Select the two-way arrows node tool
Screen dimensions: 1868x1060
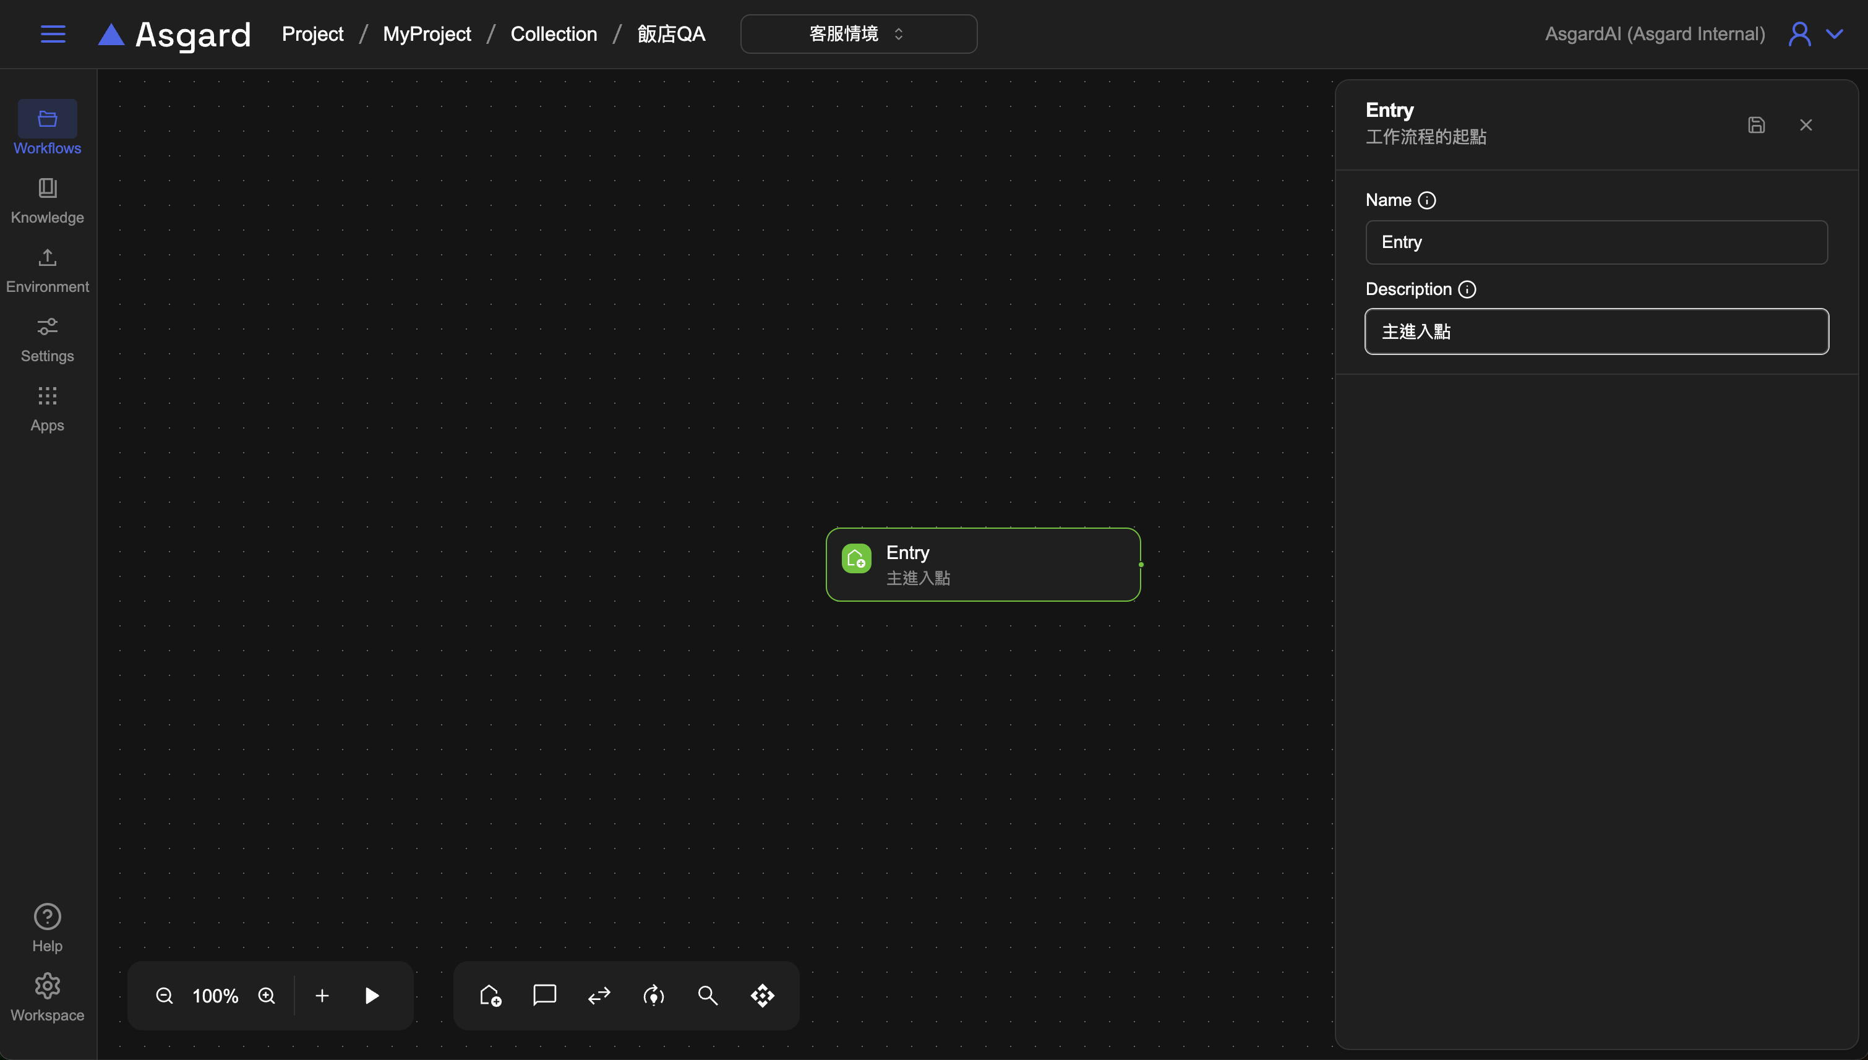(x=599, y=995)
